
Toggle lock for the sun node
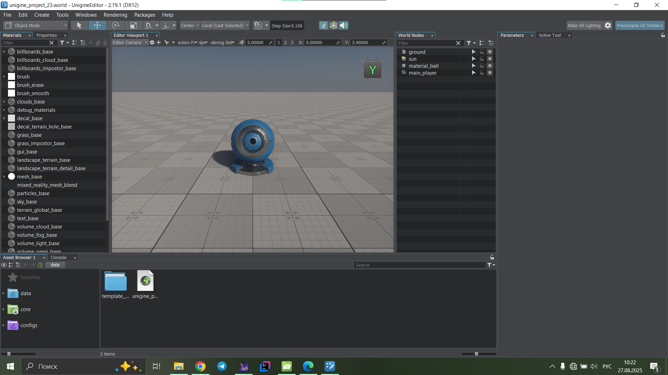click(482, 59)
